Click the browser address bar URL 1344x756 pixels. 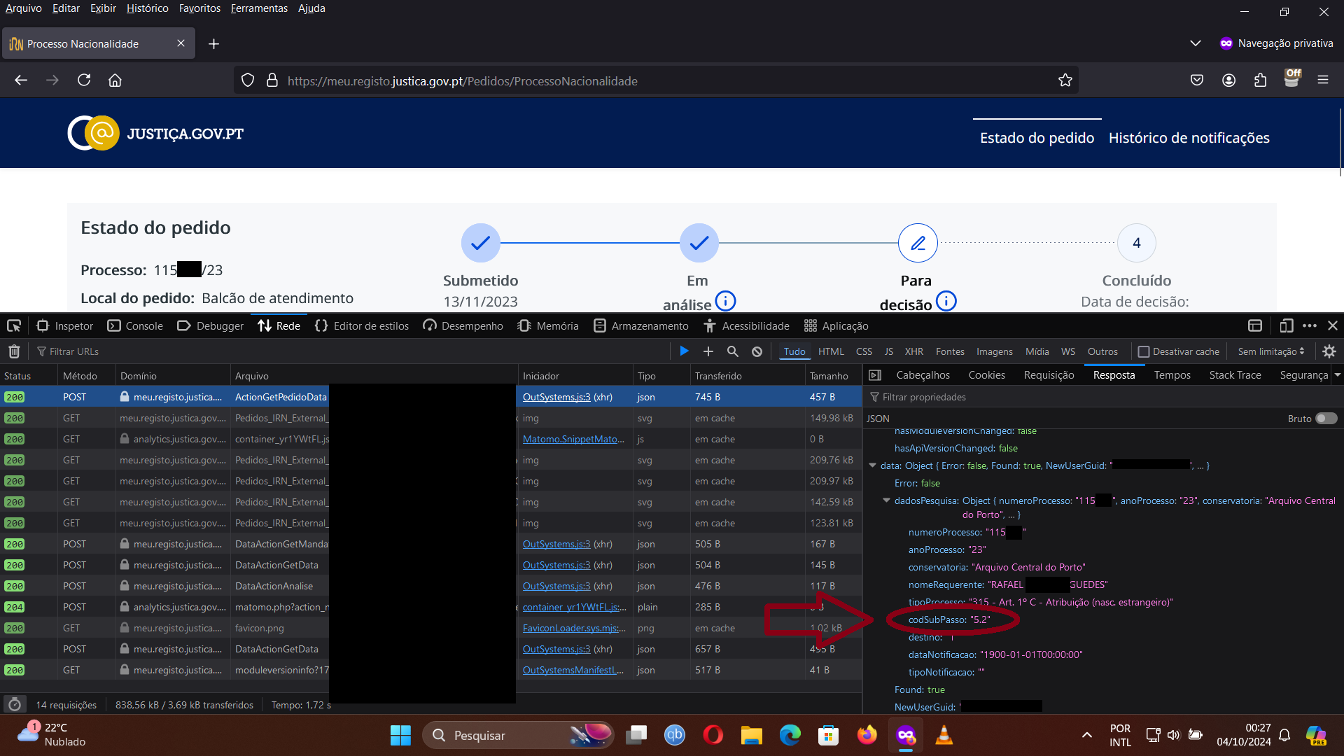(x=462, y=80)
